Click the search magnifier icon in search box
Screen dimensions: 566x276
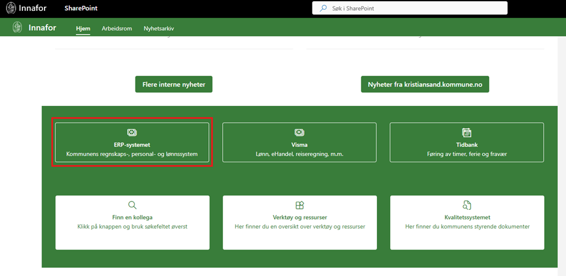323,8
